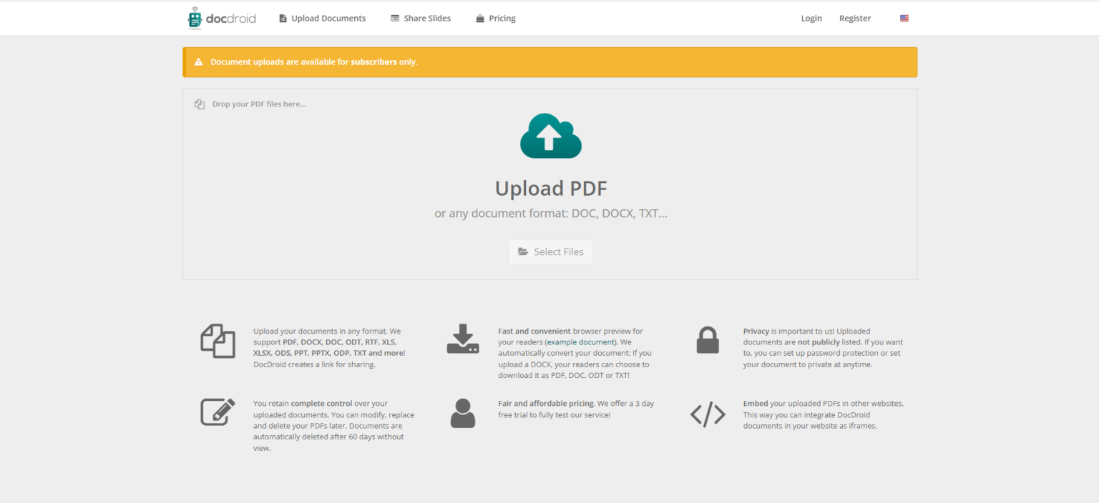
Task: Click the Login link
Action: point(811,18)
